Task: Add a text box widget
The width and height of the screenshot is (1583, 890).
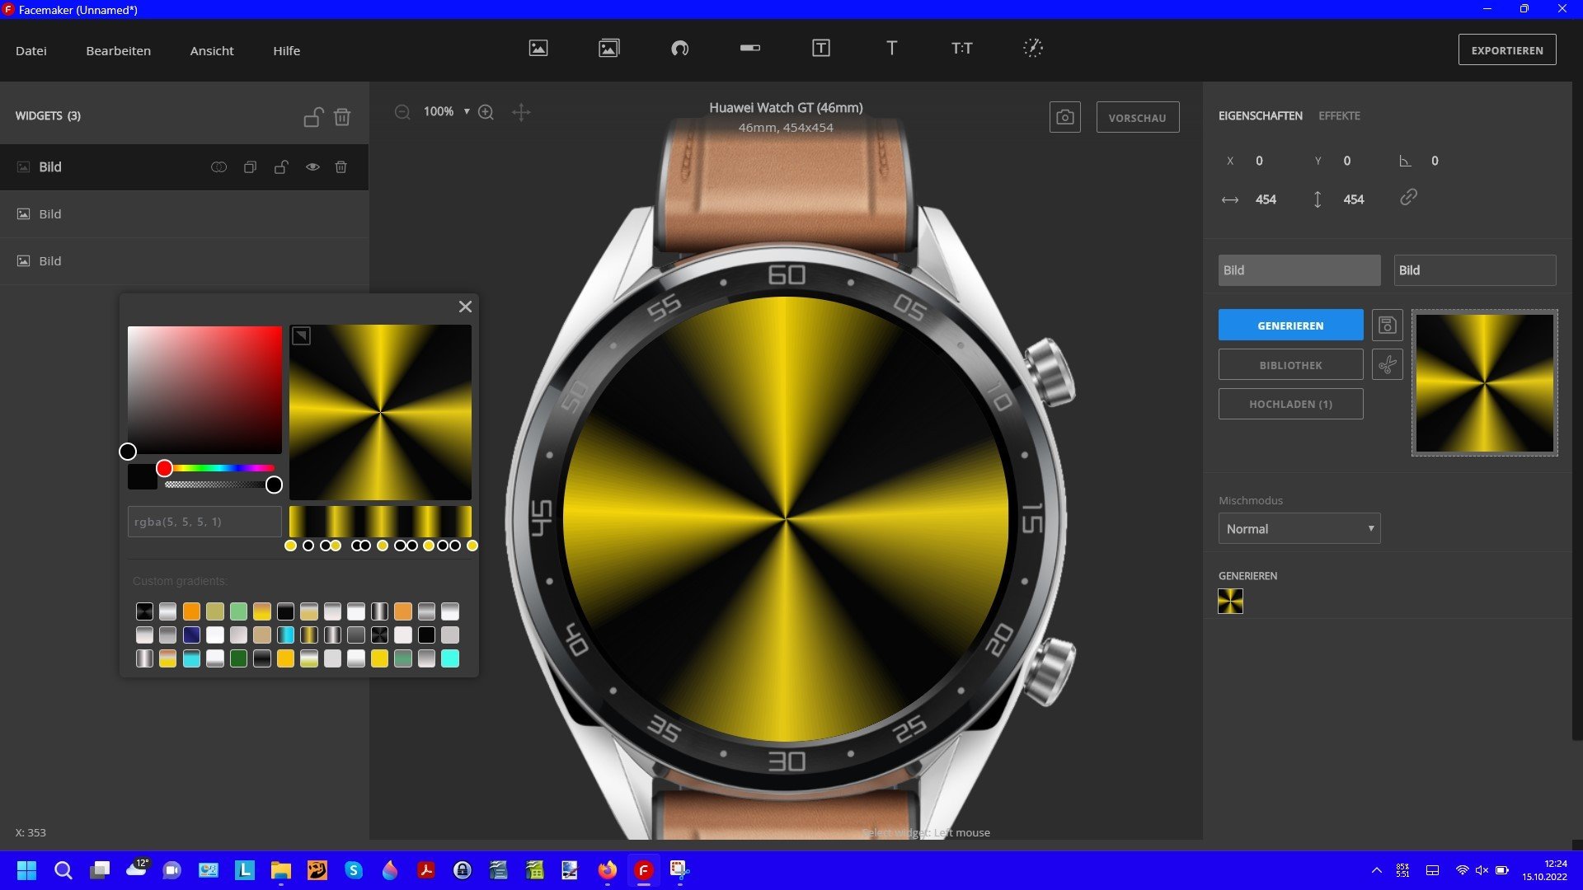Action: click(x=821, y=49)
